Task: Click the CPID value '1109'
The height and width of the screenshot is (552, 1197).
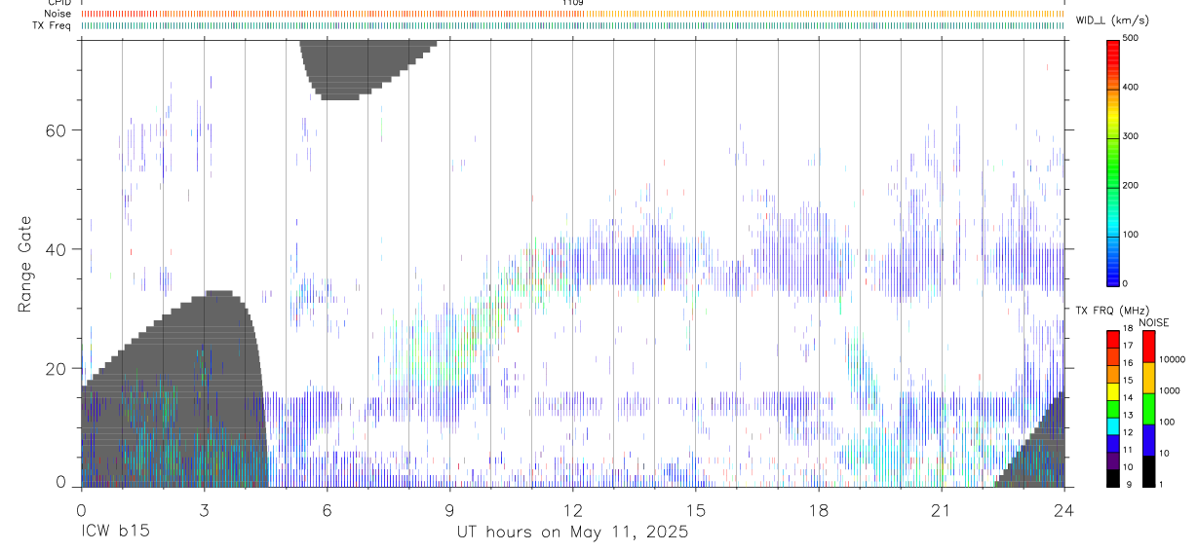Action: click(572, 3)
